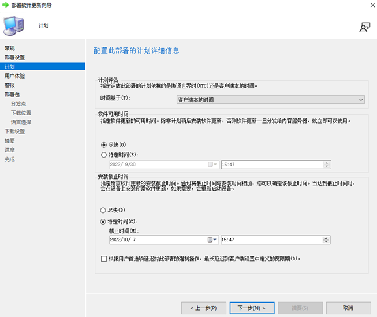Click the available time spinner arrows
This screenshot has width=377, height=317.
pos(327,165)
